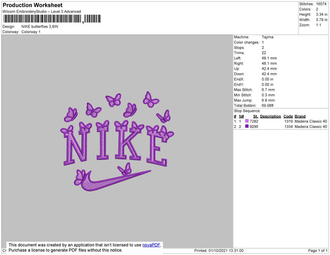Click thread code 1334
Image resolution: width=330 pixels, height=255 pixels.
(288, 126)
